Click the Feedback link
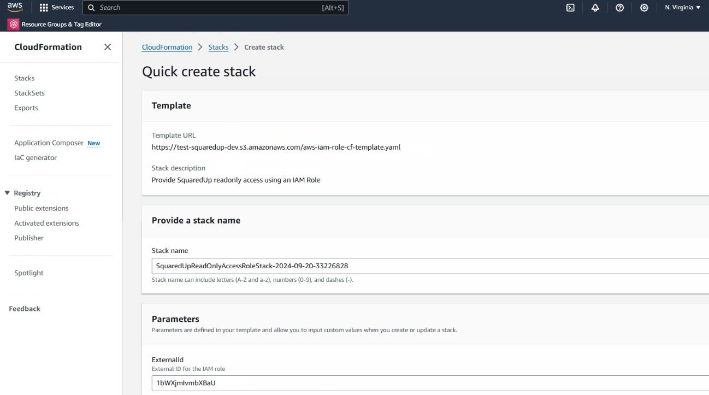This screenshot has width=709, height=395. coord(24,308)
